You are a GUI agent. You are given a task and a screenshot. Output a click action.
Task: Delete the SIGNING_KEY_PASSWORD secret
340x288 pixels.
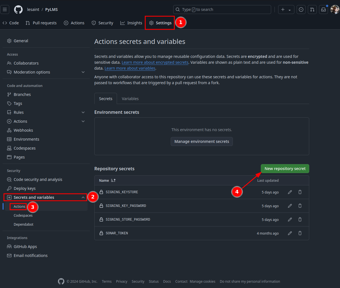click(x=300, y=206)
